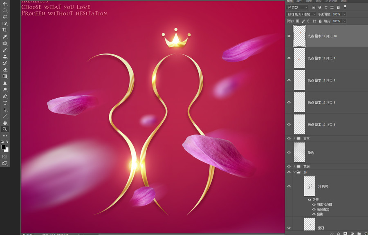Create new fill or adjustment layer
Screen dimensions: 368x235
(x=352, y=234)
